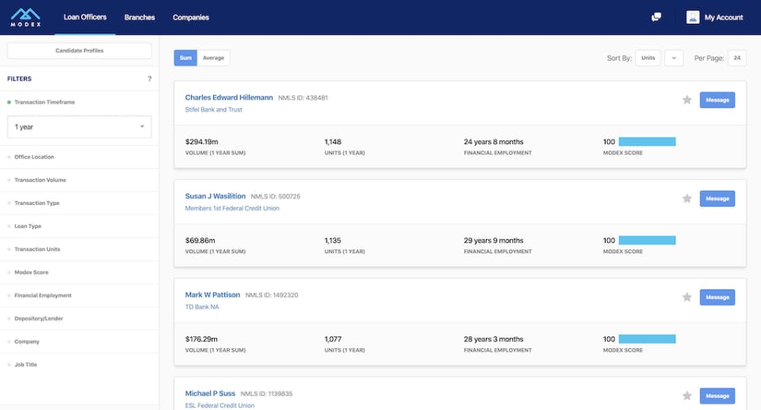Star Susan J Wasilition's profile
The image size is (761, 410).
[x=687, y=199]
